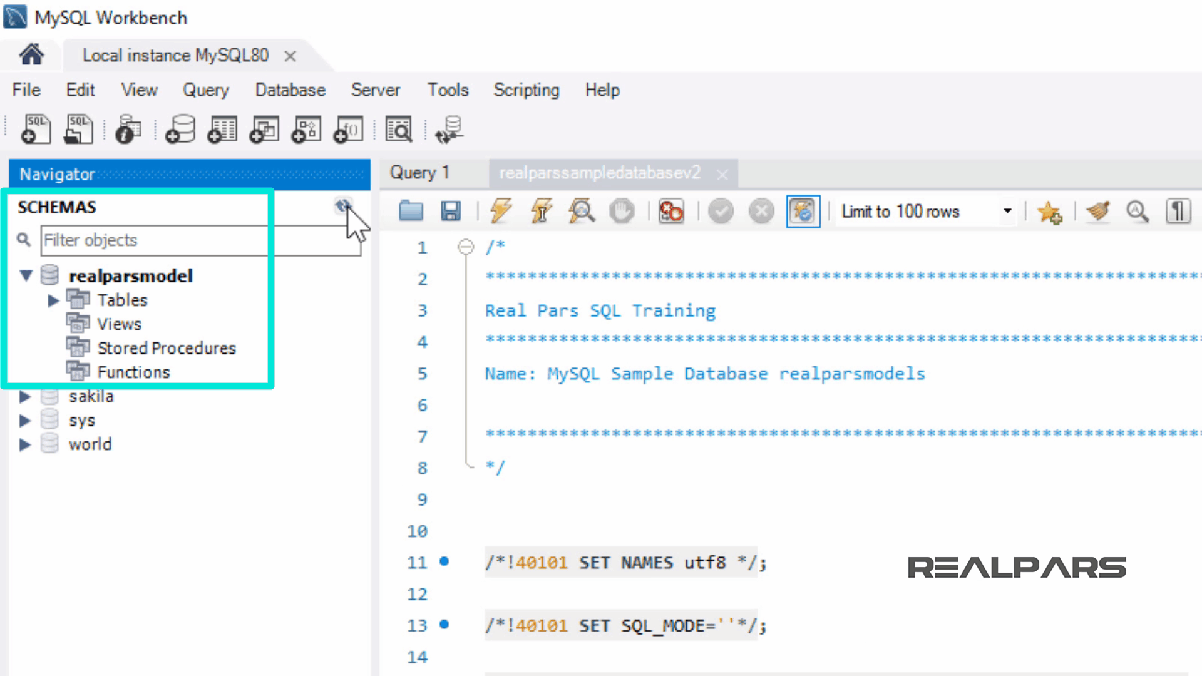Expand the sakila schema

click(x=25, y=397)
